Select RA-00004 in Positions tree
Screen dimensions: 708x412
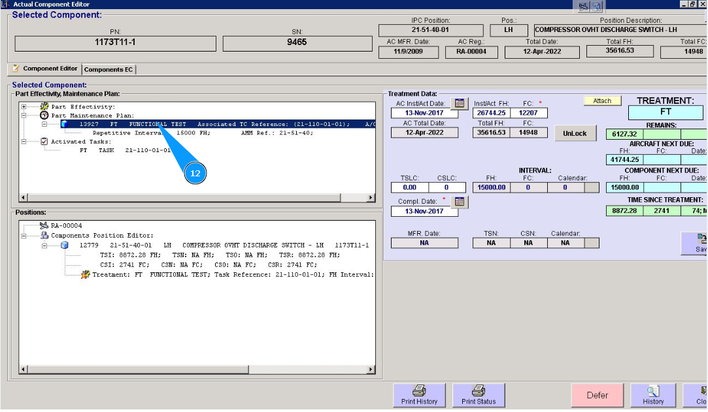point(66,225)
